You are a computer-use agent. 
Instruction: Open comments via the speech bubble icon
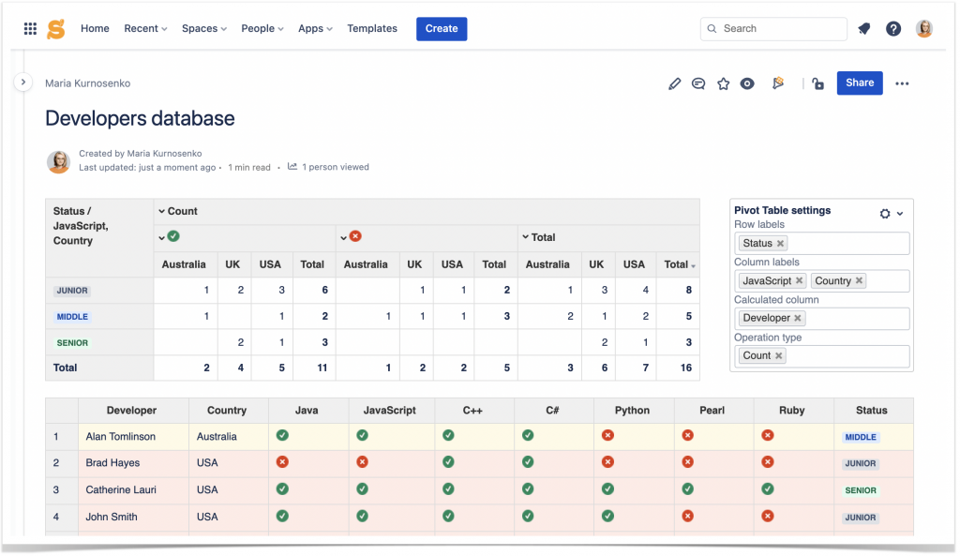coord(698,83)
